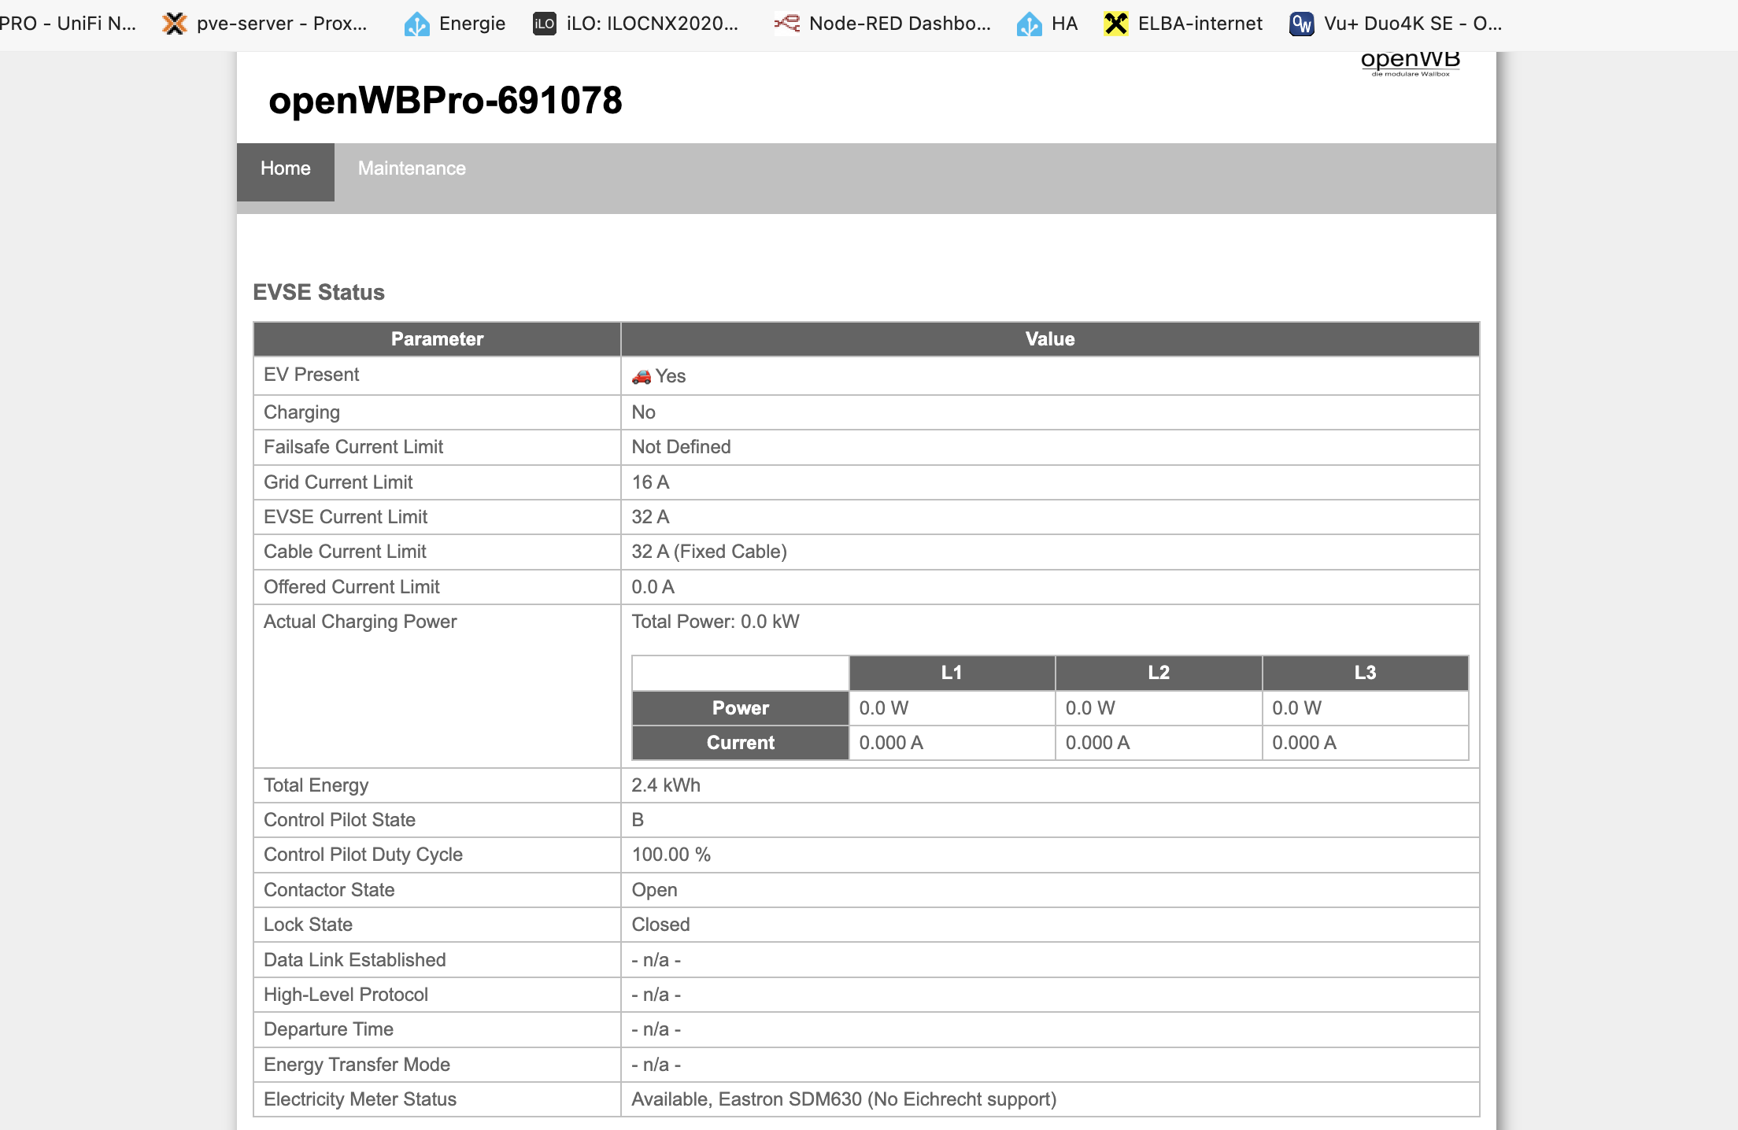Open the Energie bookmark house icon
This screenshot has width=1738, height=1130.
click(416, 24)
